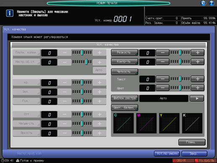Select the cyan C tone curve
Image resolution: width=217 pixels, height=163 pixels.
tap(123, 123)
